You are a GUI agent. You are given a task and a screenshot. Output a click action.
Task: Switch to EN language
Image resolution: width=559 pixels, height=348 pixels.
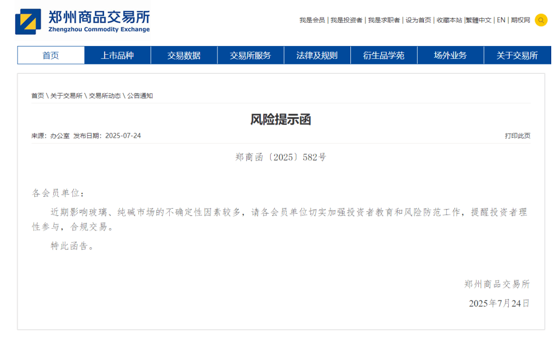click(x=501, y=20)
